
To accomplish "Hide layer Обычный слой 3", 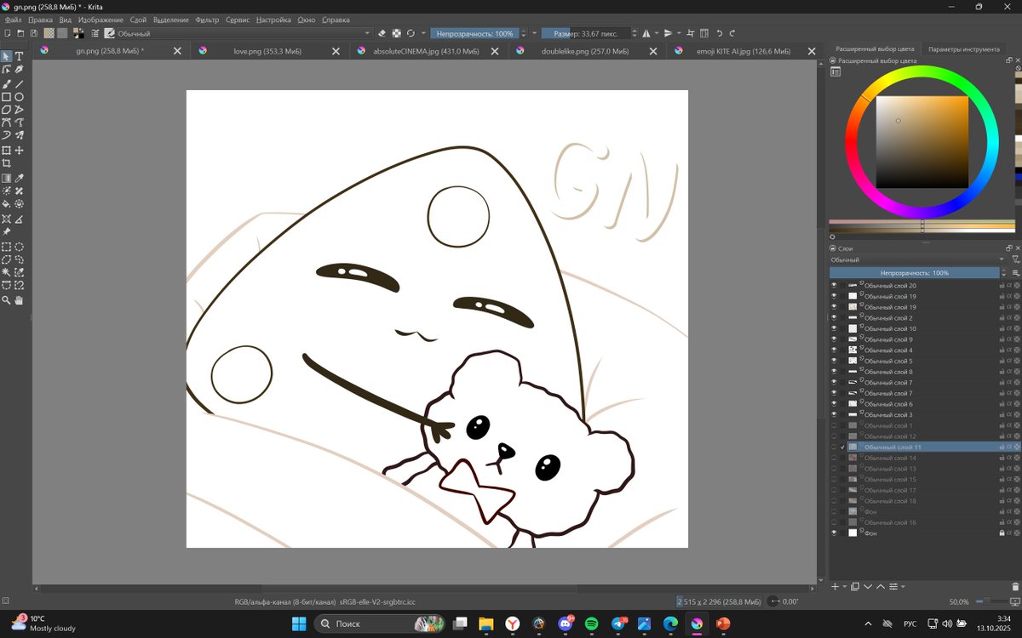I will [834, 414].
